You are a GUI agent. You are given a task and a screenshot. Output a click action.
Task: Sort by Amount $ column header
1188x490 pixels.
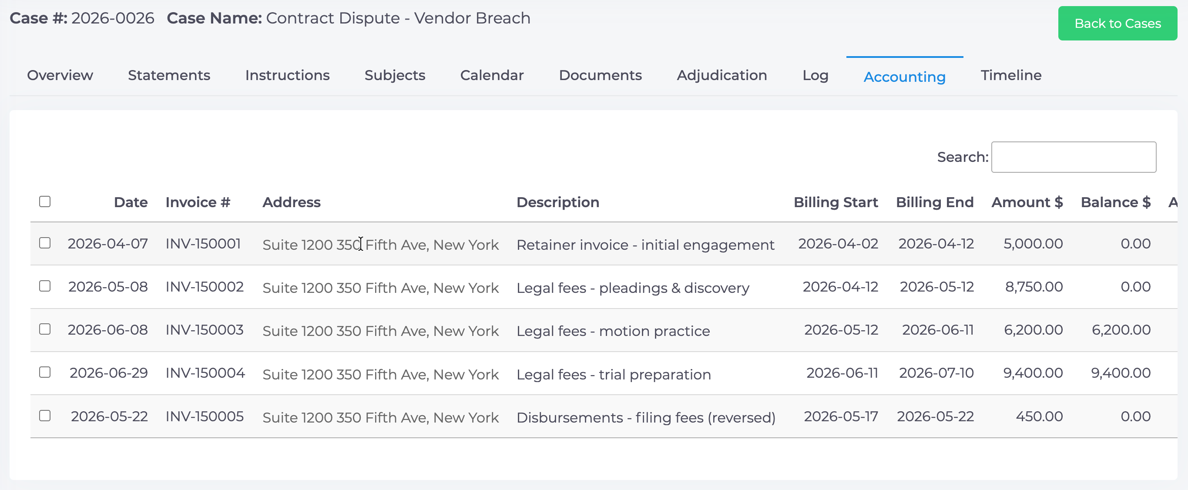pyautogui.click(x=1027, y=202)
